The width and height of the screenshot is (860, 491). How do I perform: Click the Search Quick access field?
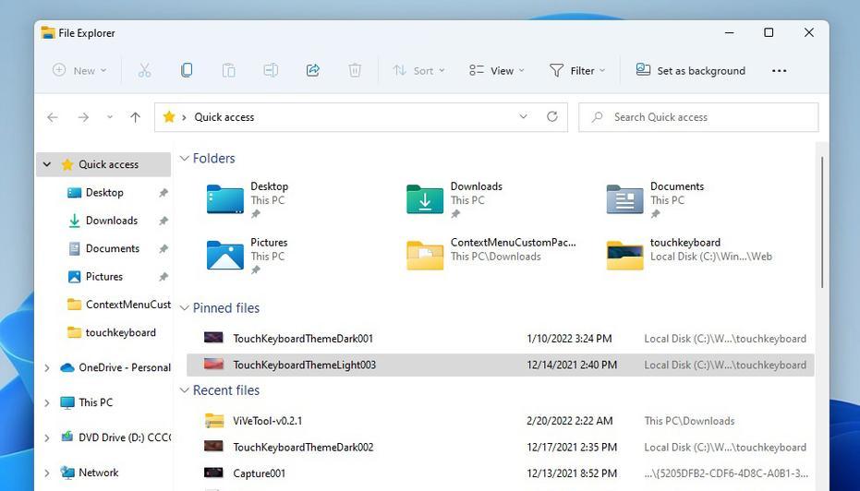(698, 117)
